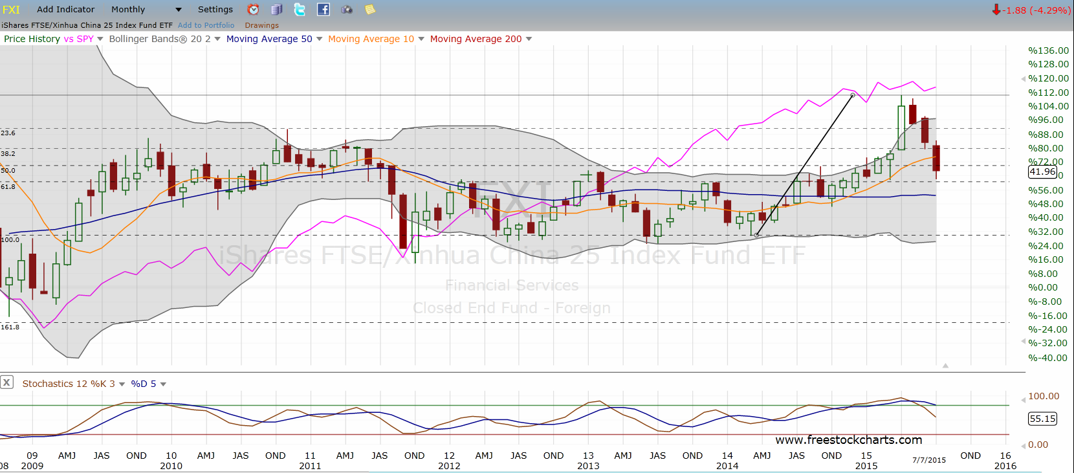The height and width of the screenshot is (473, 1074).
Task: Click the www.freestockcharts.com link
Action: click(x=849, y=440)
